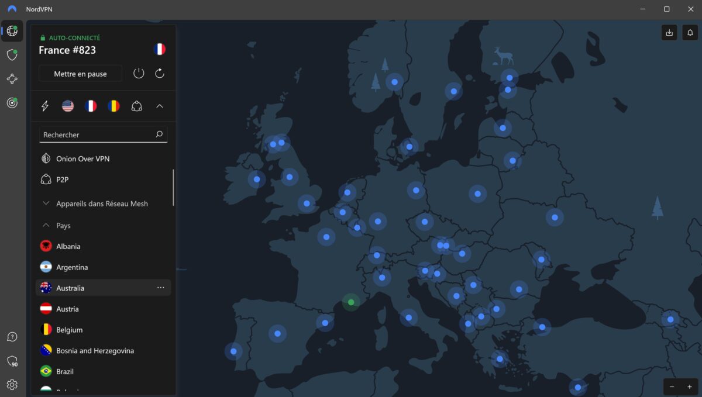Select Onion Over VPN specialty server

[104, 158]
